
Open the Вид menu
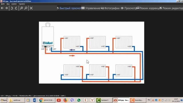pyautogui.click(x=8, y=4)
